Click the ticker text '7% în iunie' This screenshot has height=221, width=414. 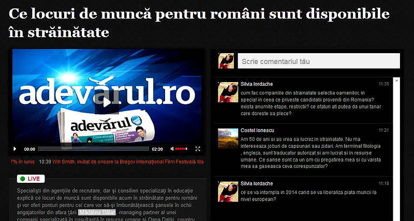click(x=23, y=162)
